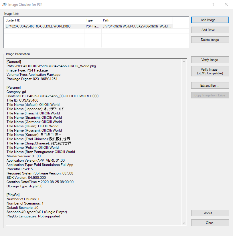Click the Number of Chunks: 1 line
The height and width of the screenshot is (236, 233).
tap(23, 199)
